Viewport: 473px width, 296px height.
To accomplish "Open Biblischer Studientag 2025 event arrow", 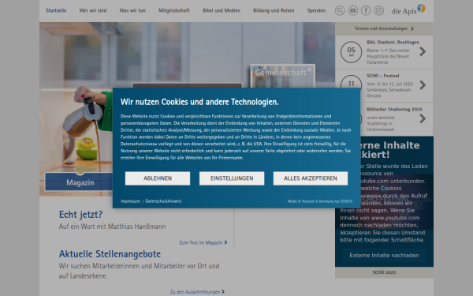I will click(x=423, y=118).
